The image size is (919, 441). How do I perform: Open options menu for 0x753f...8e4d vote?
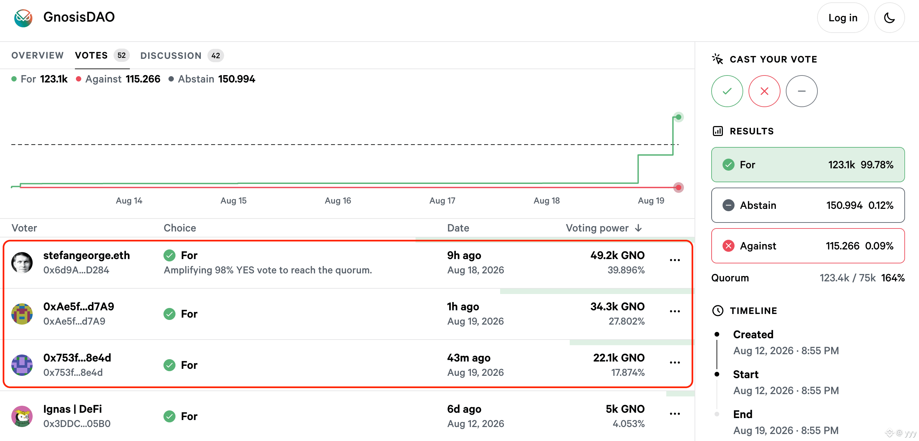coord(675,363)
